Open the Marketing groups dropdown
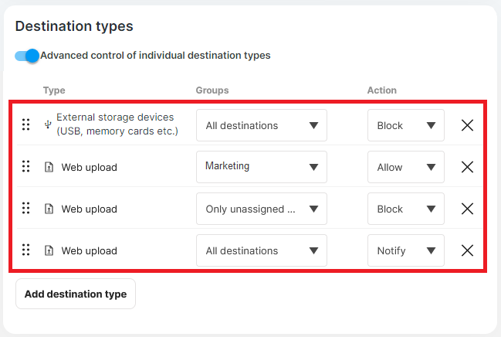Viewport: 501px width, 337px height. pyautogui.click(x=262, y=167)
